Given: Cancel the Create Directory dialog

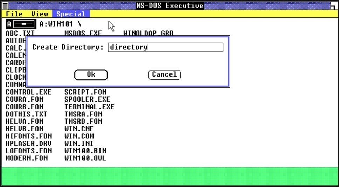Looking at the screenshot, I should (x=165, y=75).
